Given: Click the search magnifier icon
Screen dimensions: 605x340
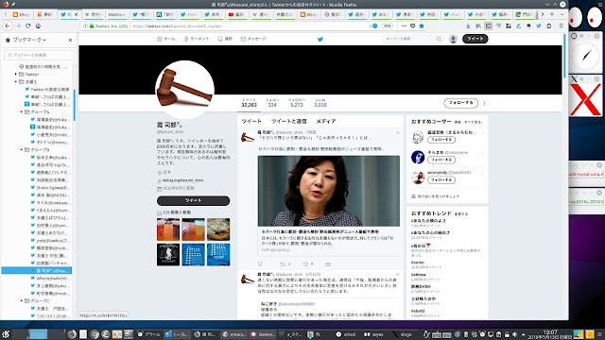Looking at the screenshot, I should 439,39.
